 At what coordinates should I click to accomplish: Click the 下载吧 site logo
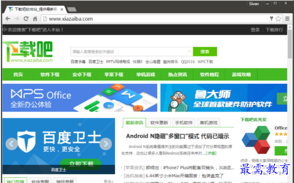(x=28, y=52)
